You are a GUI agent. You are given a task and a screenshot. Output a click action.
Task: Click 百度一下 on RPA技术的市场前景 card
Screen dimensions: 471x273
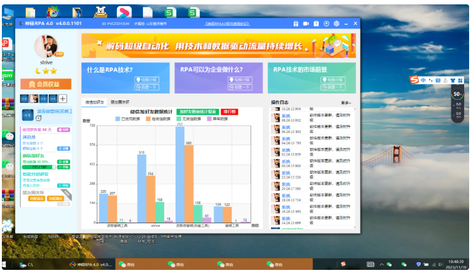coord(333,87)
